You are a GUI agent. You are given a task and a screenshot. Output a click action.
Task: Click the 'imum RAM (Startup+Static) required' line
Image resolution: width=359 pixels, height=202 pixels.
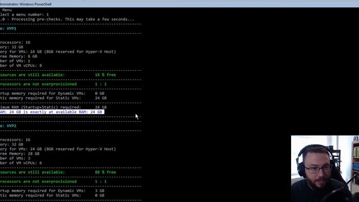(53, 107)
